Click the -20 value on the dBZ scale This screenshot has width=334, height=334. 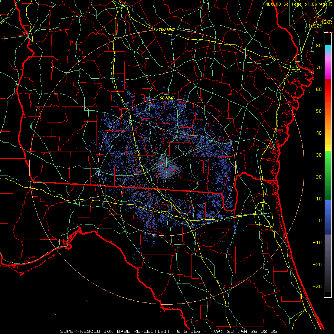tap(317, 264)
